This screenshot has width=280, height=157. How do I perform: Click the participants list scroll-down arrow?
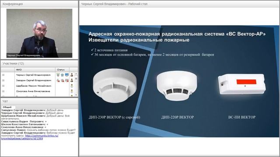click(76, 95)
